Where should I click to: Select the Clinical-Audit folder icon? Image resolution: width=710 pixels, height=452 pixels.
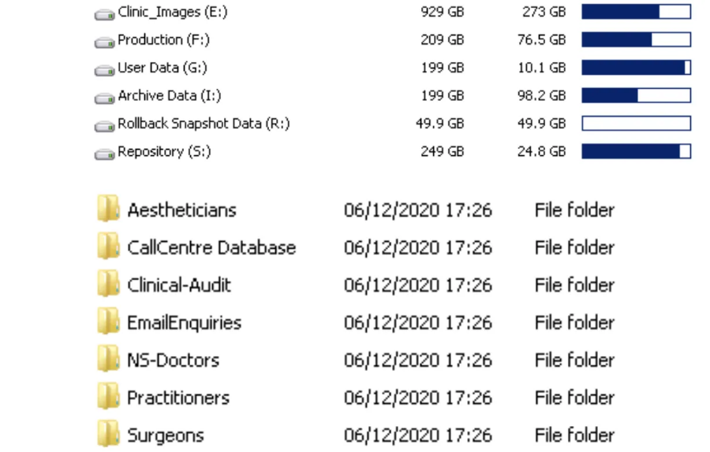[x=108, y=283]
